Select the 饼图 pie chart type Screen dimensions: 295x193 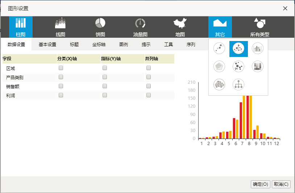coord(100,27)
